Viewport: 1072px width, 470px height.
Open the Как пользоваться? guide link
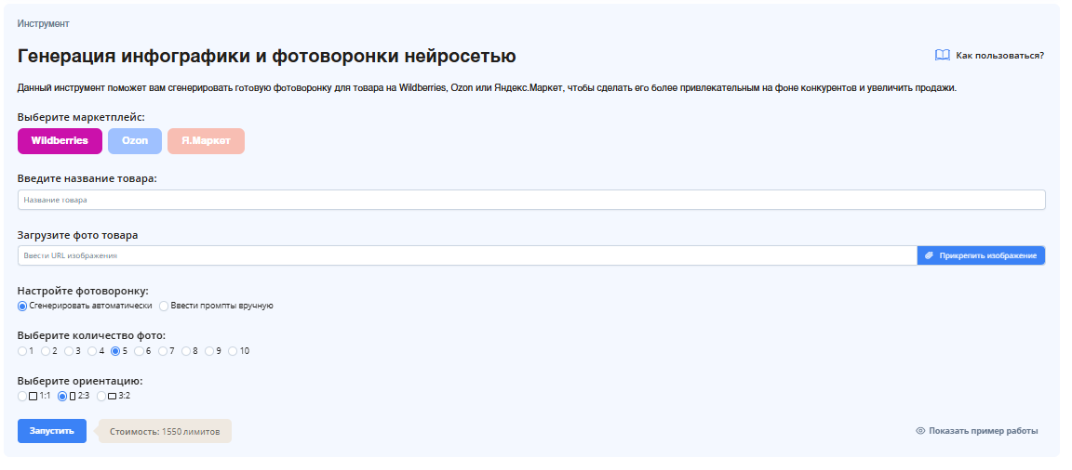(x=999, y=56)
